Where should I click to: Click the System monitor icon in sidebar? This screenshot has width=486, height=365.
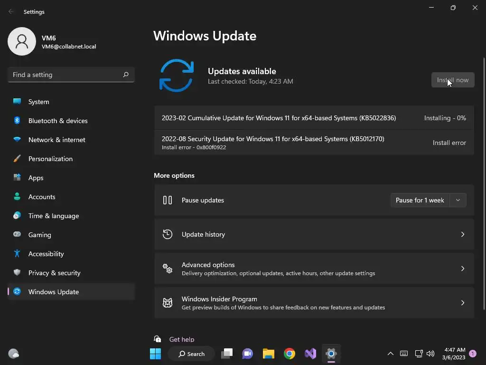17,101
